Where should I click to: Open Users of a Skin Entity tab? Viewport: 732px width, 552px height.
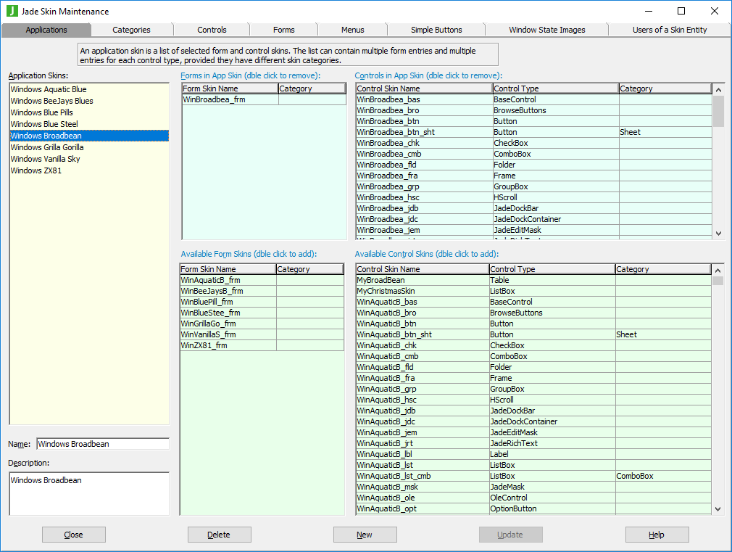(669, 30)
